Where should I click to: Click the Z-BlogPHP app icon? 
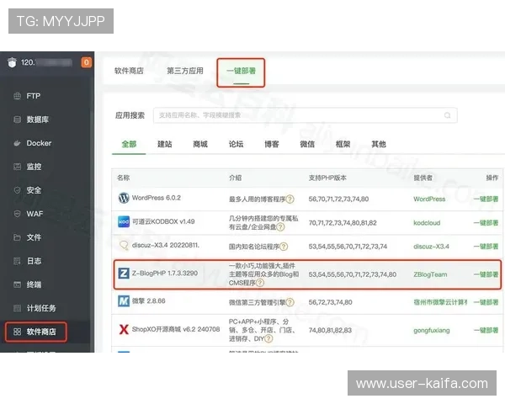pos(124,274)
